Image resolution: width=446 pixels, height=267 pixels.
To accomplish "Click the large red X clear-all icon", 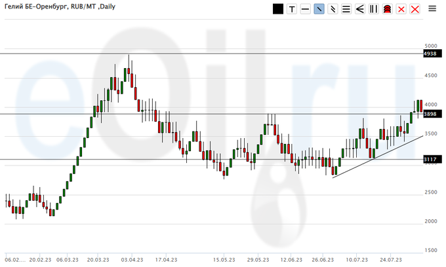I will tap(415, 9).
